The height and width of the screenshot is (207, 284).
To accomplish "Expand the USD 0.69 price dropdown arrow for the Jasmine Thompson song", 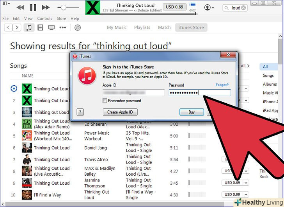I will 247,183.
